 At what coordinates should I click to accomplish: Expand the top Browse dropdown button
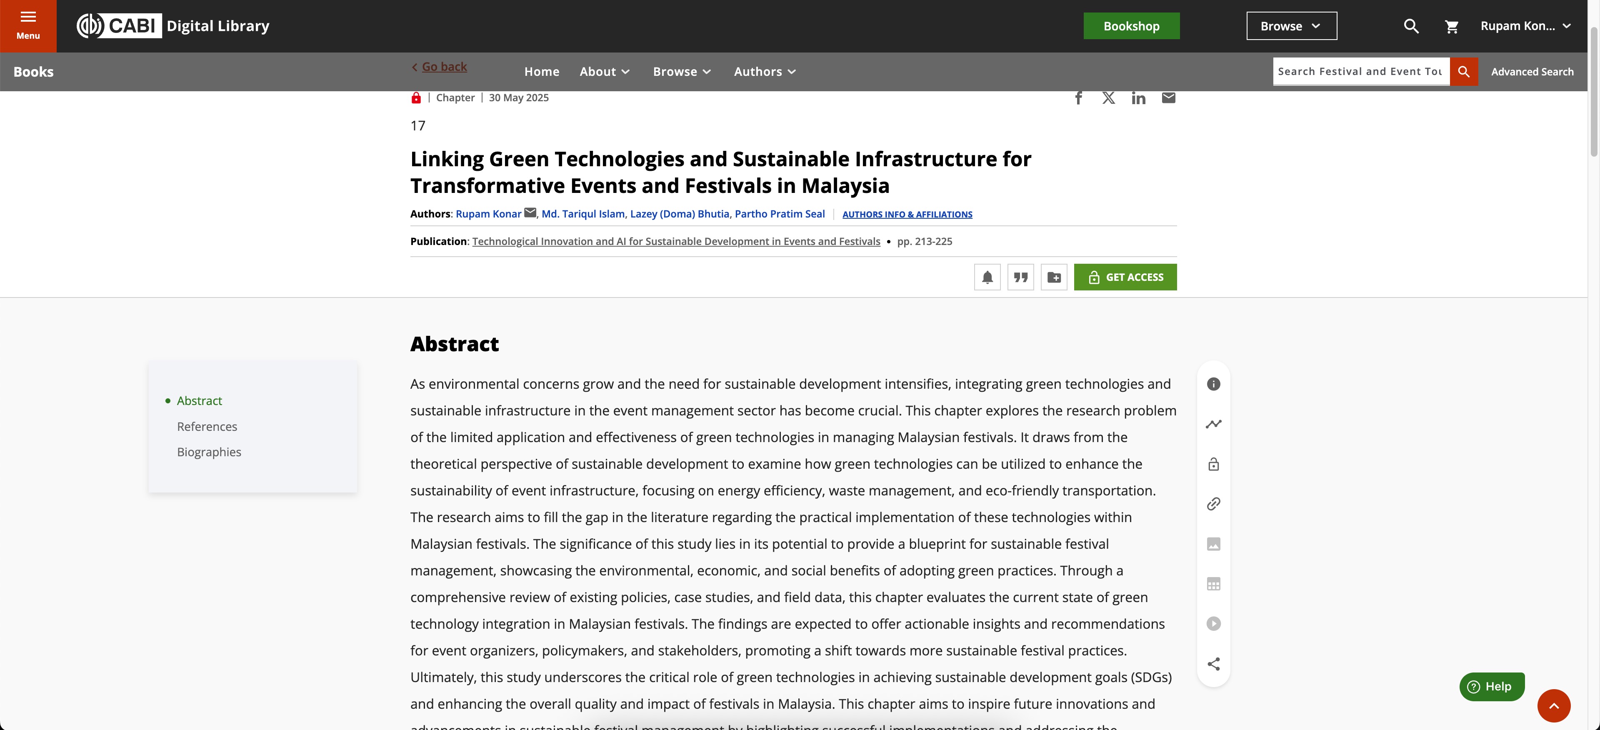pos(1291,26)
